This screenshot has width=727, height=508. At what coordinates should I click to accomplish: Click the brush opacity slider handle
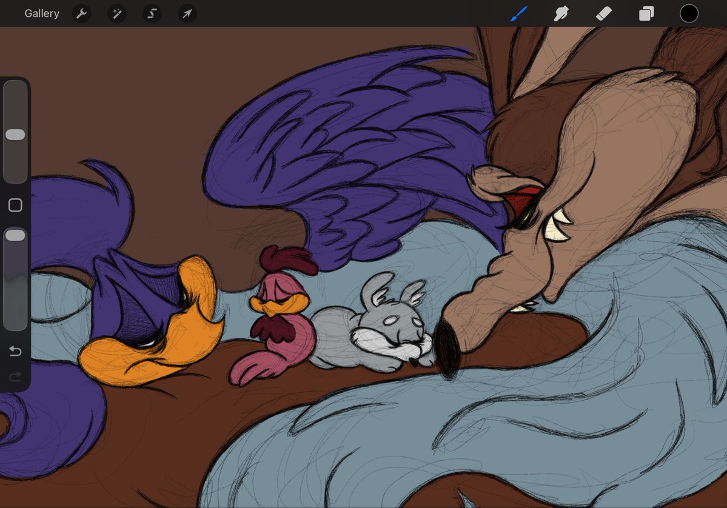15,235
